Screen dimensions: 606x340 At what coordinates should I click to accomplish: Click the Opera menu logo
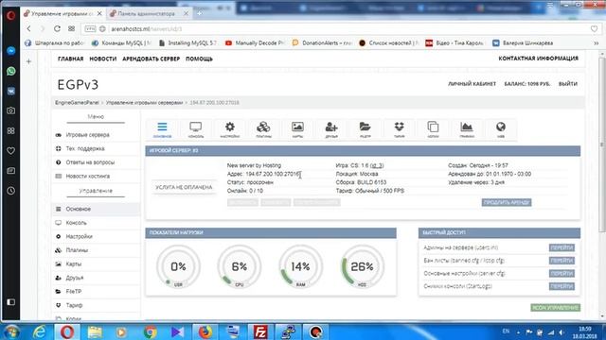point(10,15)
